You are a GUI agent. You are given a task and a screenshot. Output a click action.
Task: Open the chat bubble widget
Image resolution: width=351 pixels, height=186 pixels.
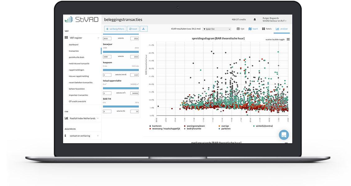tap(284, 135)
